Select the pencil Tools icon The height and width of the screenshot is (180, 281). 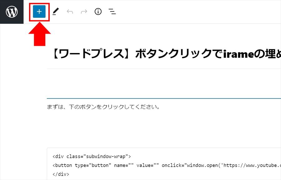tap(56, 12)
